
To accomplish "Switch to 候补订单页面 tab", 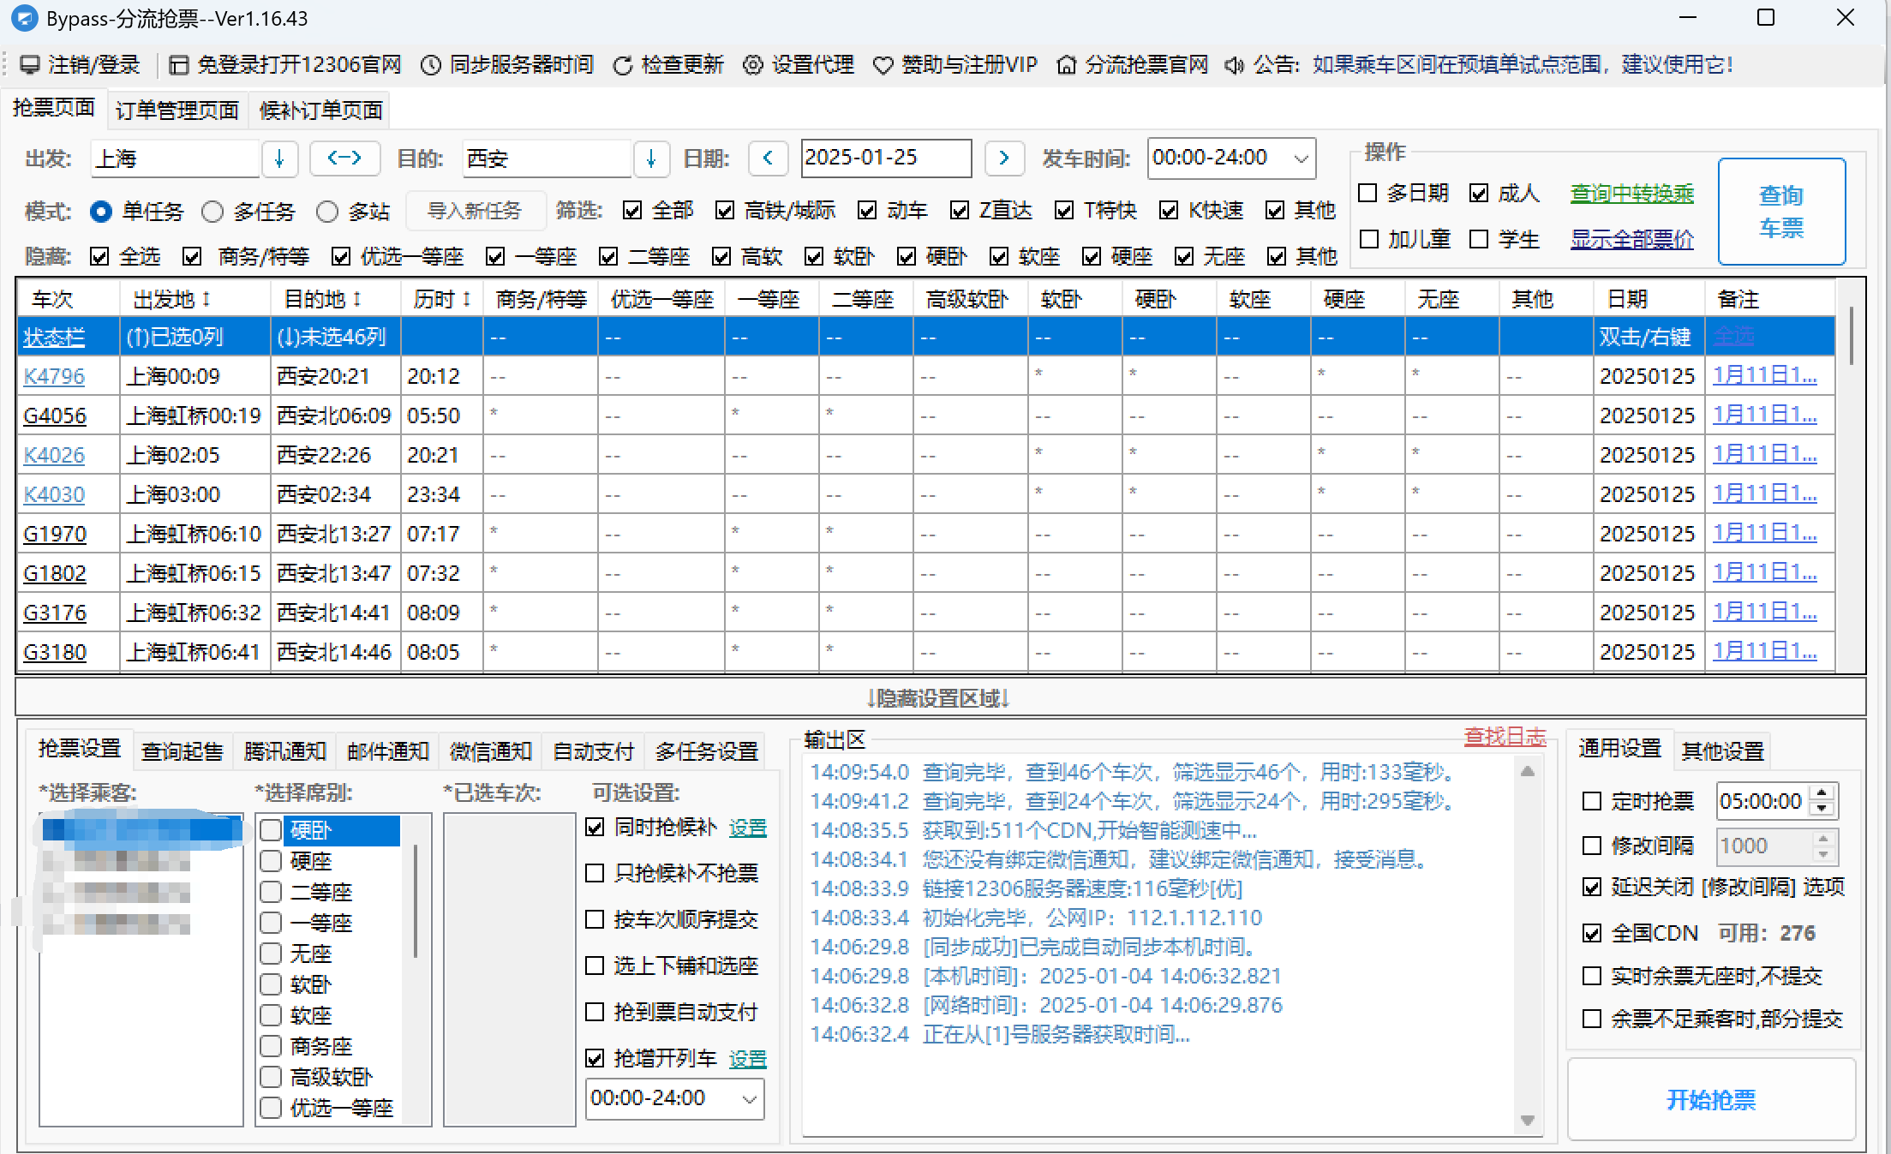I will [321, 111].
